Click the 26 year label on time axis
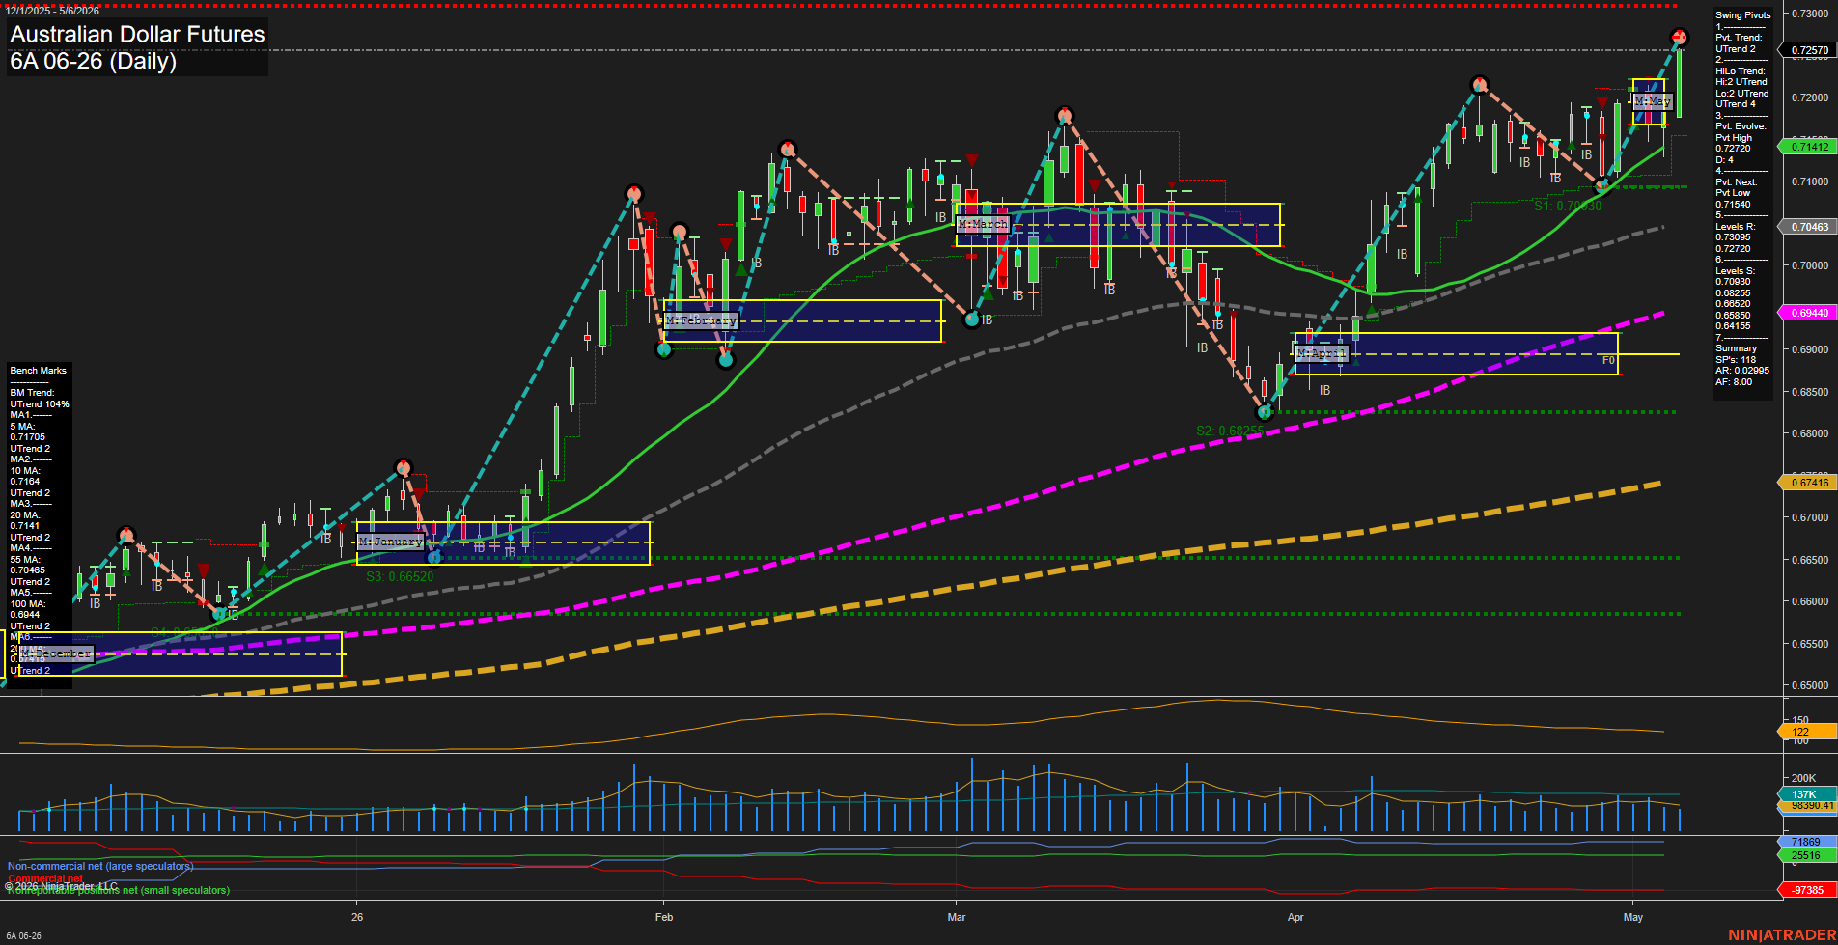 (x=357, y=917)
